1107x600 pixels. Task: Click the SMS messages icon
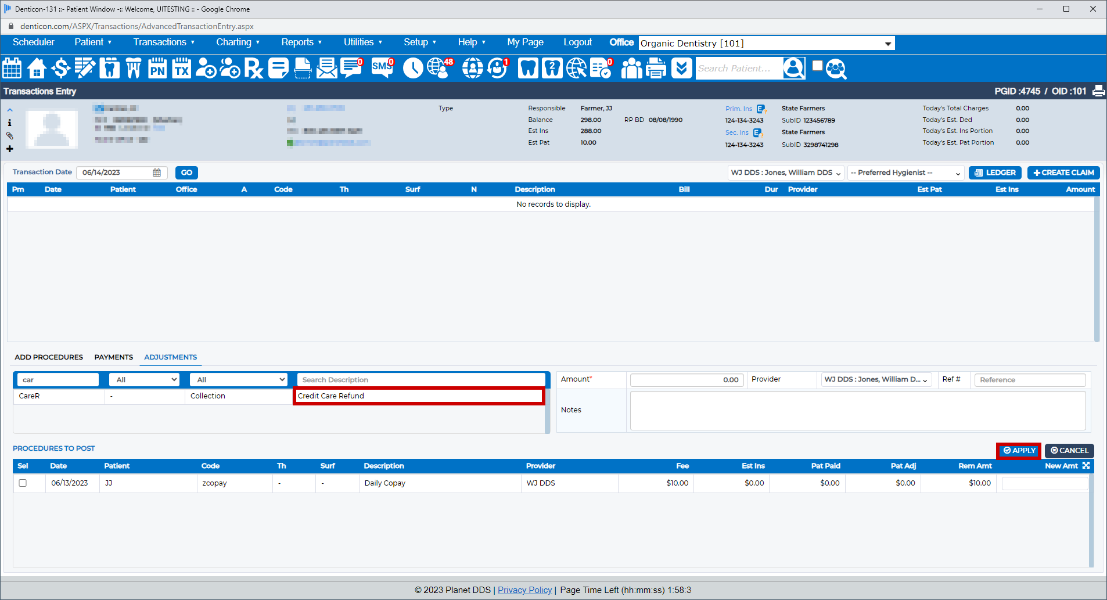click(x=382, y=68)
